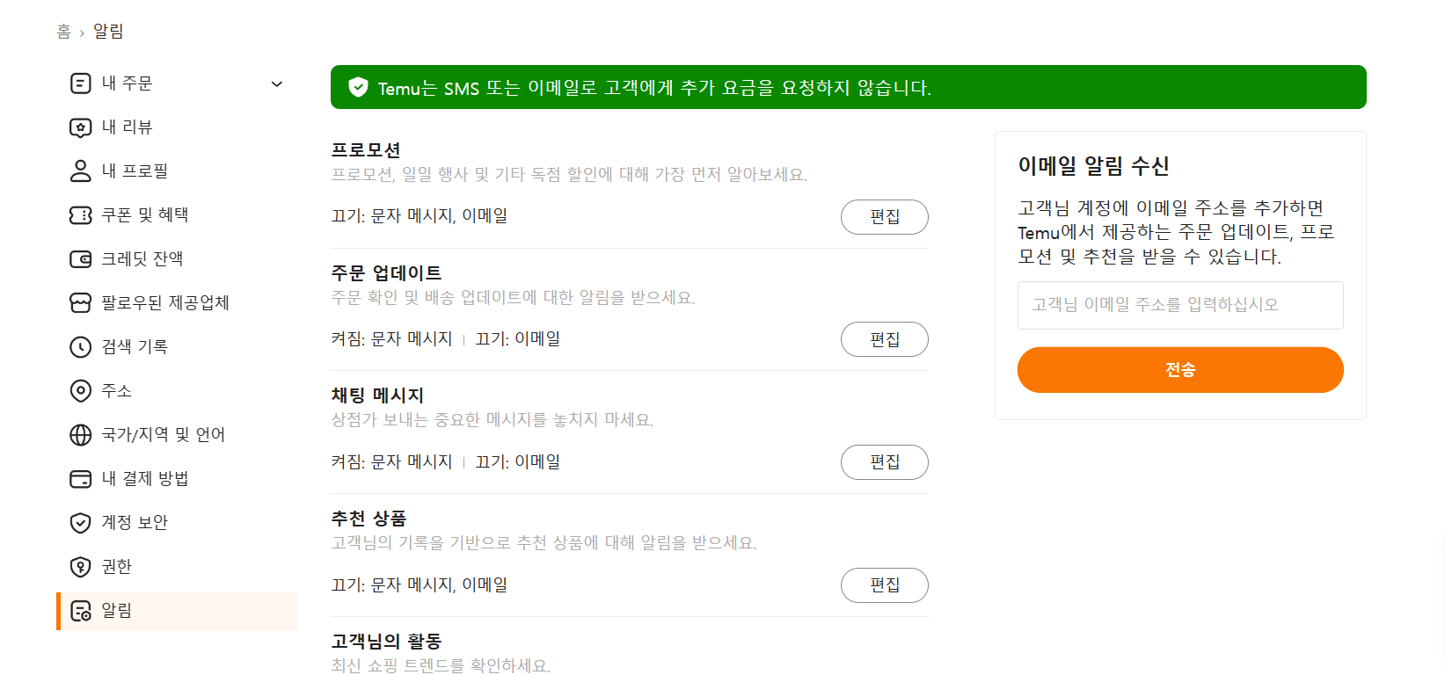Edit 프로모션 notification settings
Viewport: 1445px width, 675px height.
[x=884, y=217]
